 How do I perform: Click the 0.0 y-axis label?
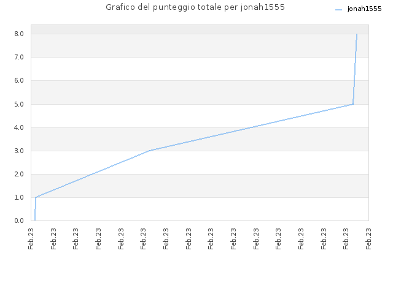tap(19, 221)
